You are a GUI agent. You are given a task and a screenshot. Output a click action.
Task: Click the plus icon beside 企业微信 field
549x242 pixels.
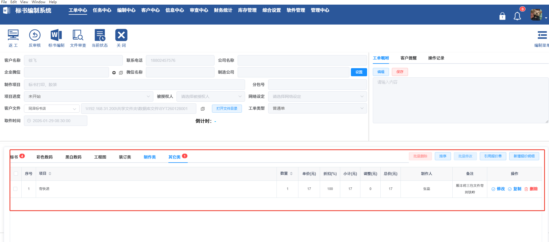pos(114,72)
